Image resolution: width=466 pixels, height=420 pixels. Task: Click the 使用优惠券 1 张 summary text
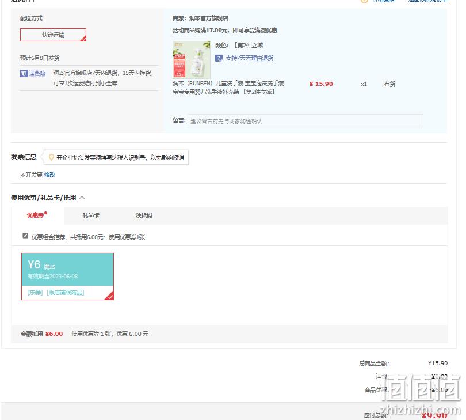pyautogui.click(x=110, y=334)
